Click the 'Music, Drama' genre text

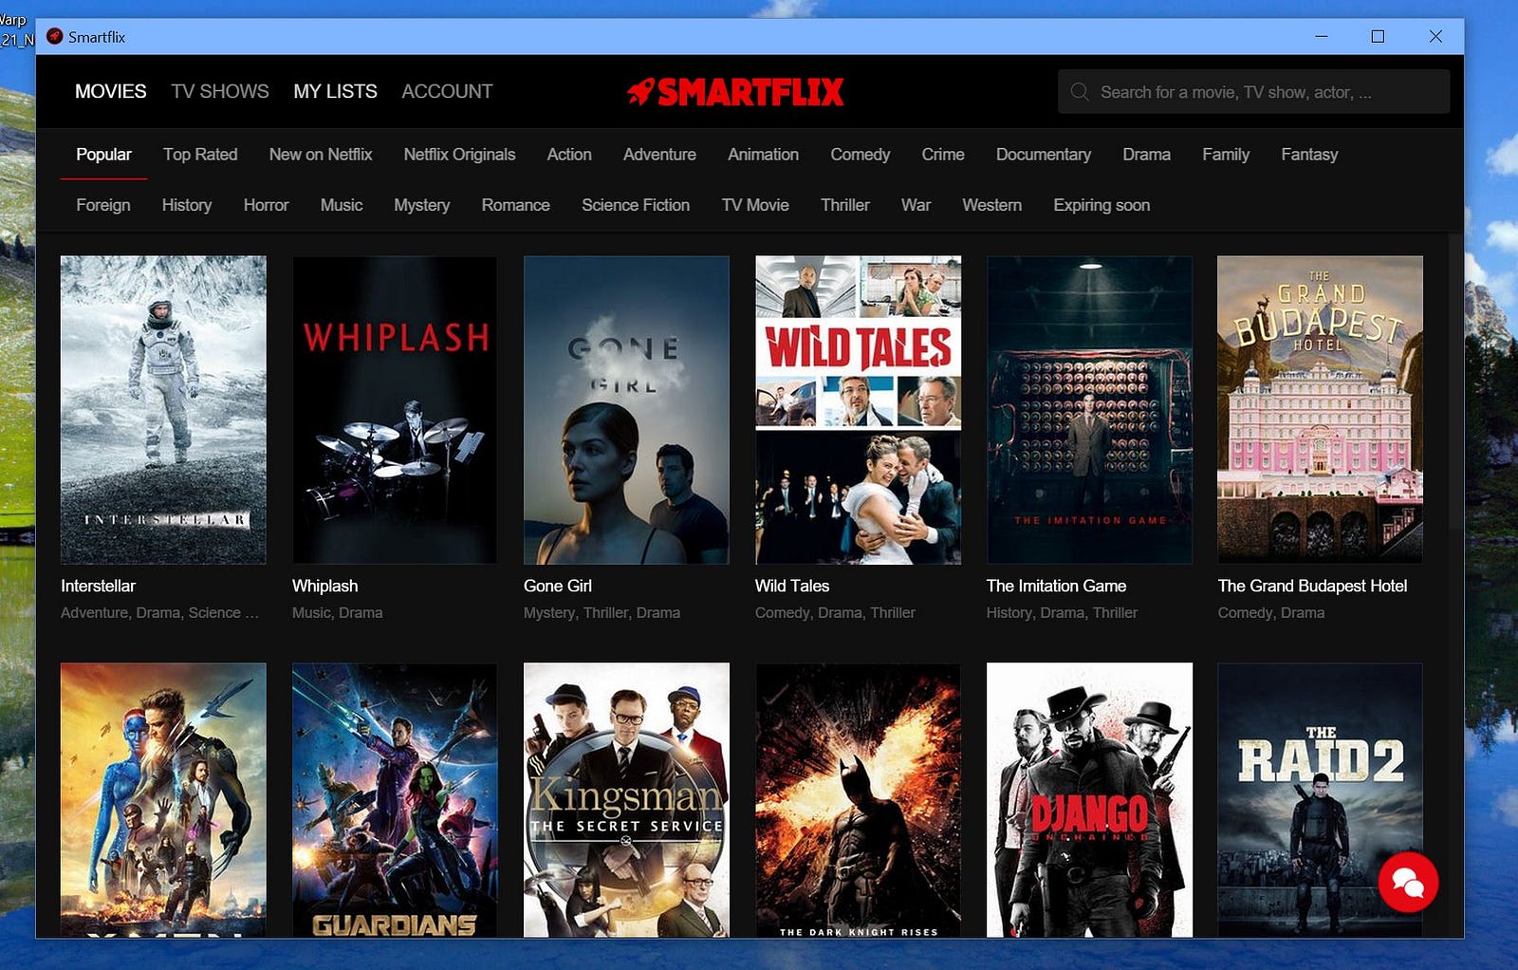click(x=338, y=613)
